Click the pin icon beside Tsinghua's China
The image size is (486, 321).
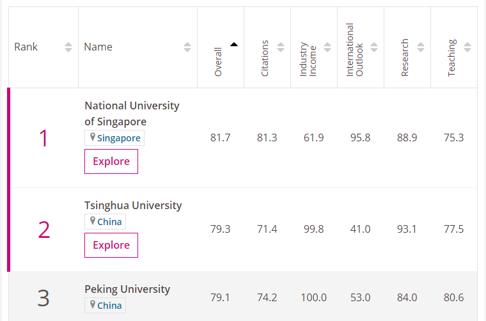(x=93, y=221)
